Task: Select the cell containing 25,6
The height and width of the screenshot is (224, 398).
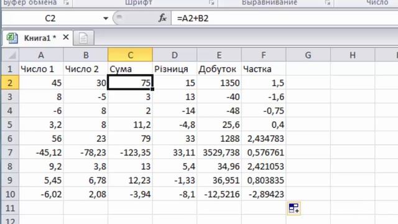Action: tap(219, 124)
